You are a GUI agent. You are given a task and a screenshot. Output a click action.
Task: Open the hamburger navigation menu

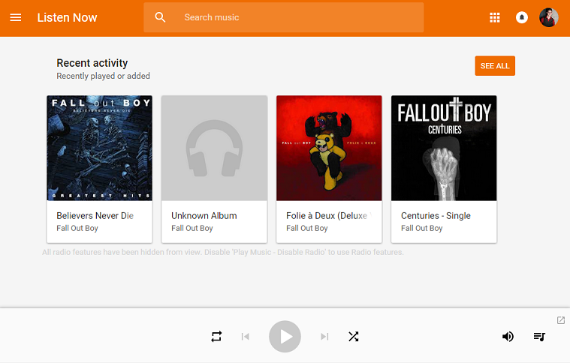pos(15,17)
